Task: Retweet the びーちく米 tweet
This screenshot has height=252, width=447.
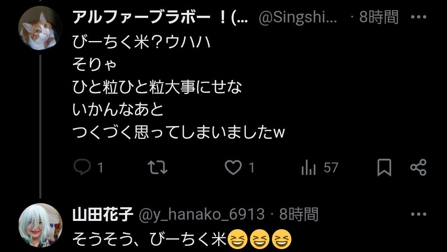Action: [158, 167]
